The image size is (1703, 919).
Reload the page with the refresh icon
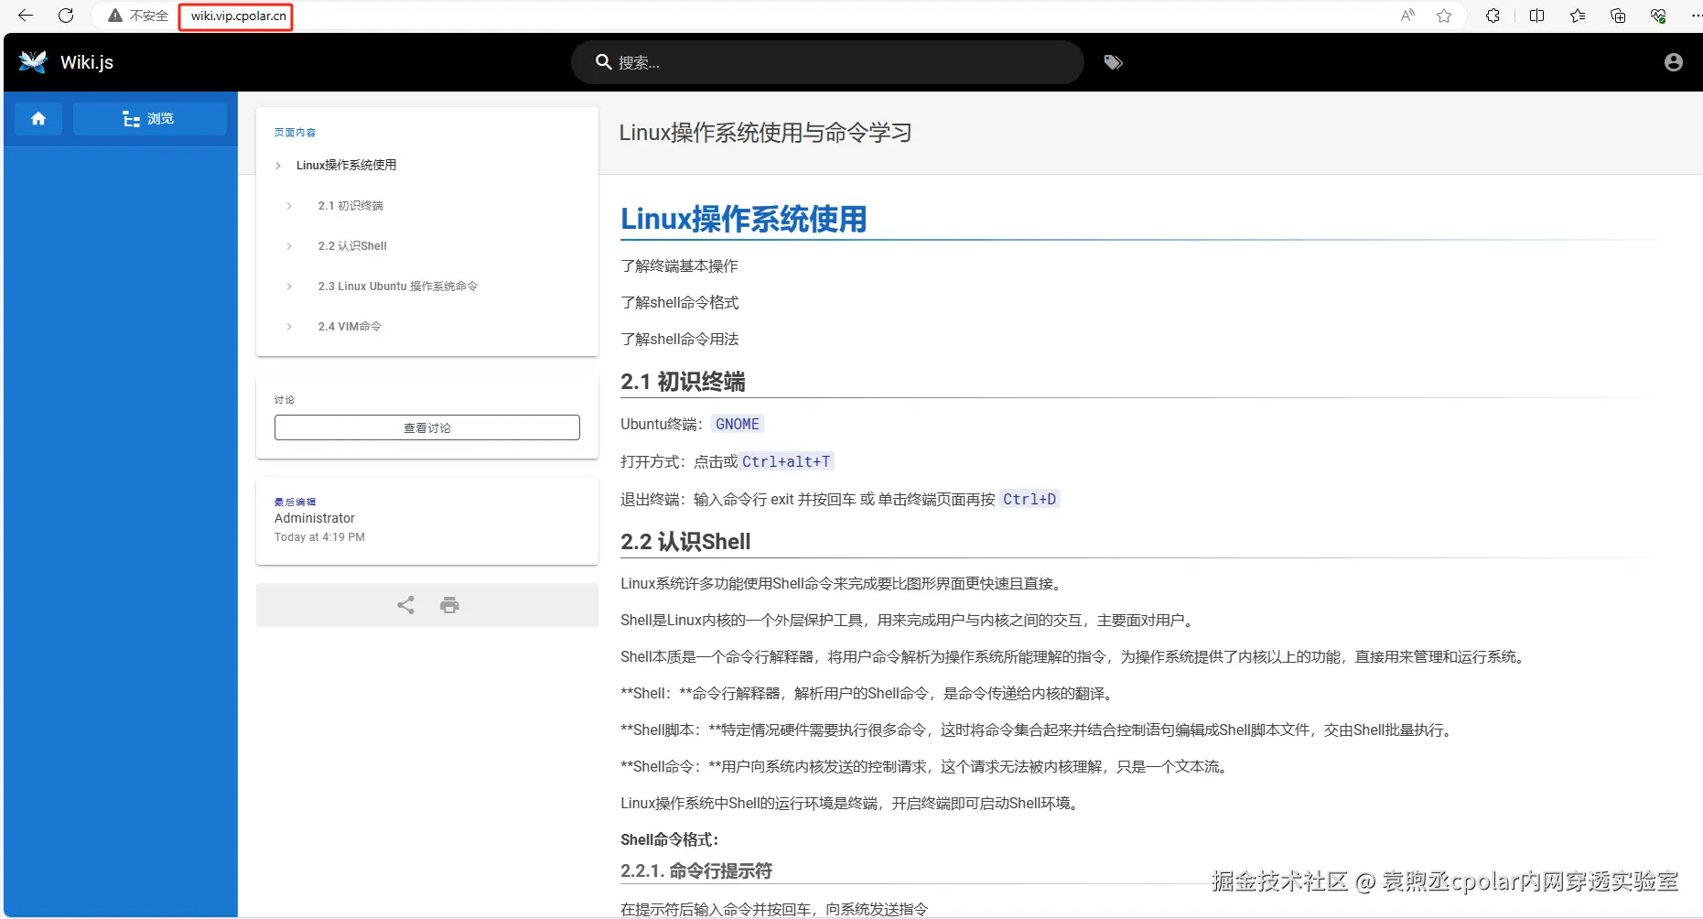[x=66, y=16]
